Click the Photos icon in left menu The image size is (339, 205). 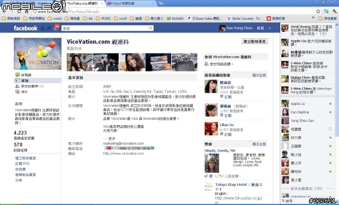17,92
